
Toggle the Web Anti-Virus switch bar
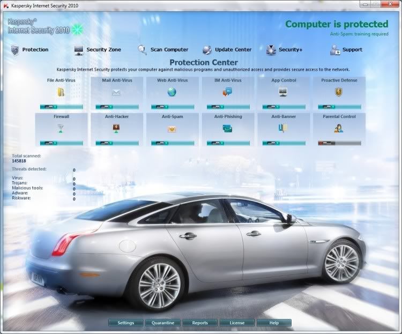(173, 107)
